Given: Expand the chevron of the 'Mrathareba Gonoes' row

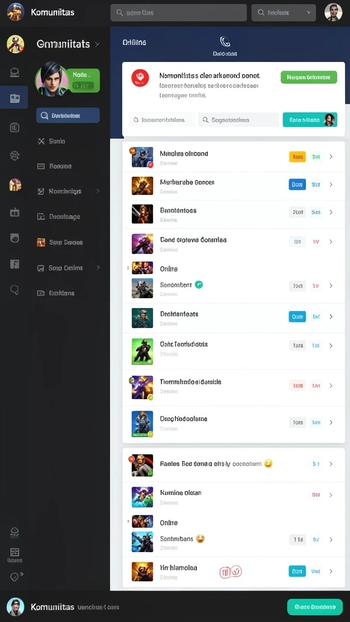Looking at the screenshot, I should pos(331,185).
